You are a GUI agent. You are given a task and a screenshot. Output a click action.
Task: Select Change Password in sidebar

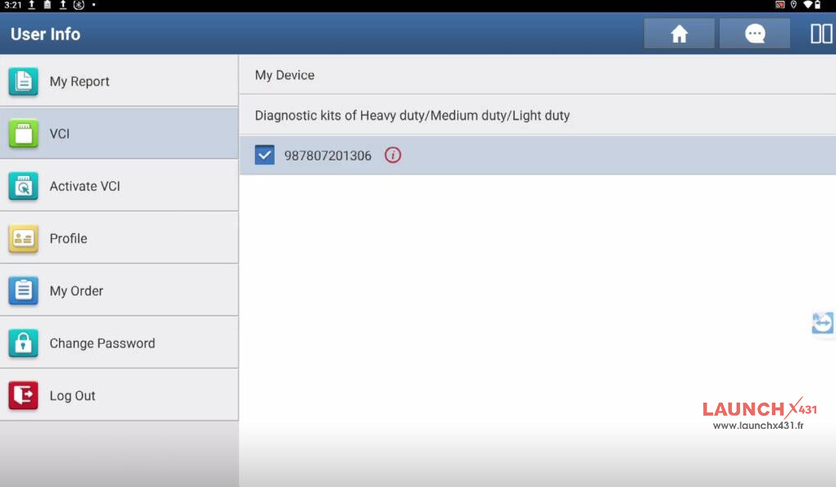click(102, 344)
